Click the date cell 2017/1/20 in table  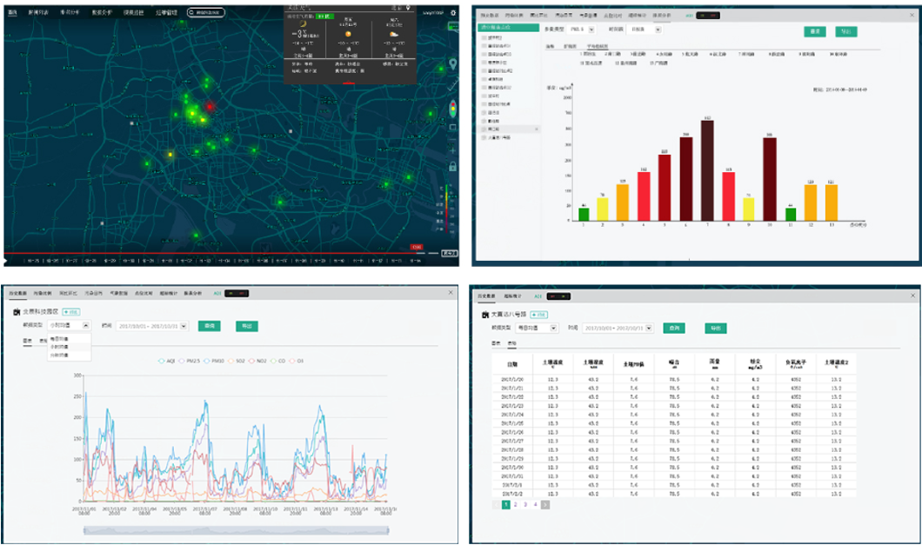[x=512, y=380]
